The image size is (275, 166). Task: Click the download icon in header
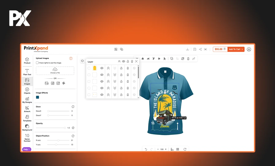(188, 49)
